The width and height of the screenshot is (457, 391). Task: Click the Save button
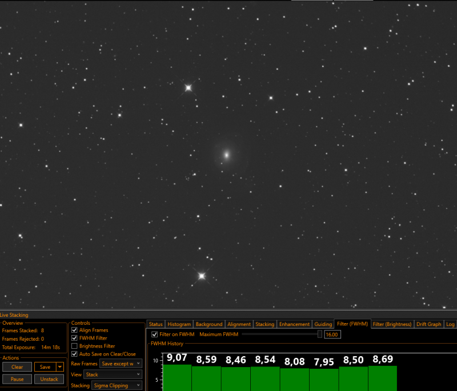click(45, 367)
